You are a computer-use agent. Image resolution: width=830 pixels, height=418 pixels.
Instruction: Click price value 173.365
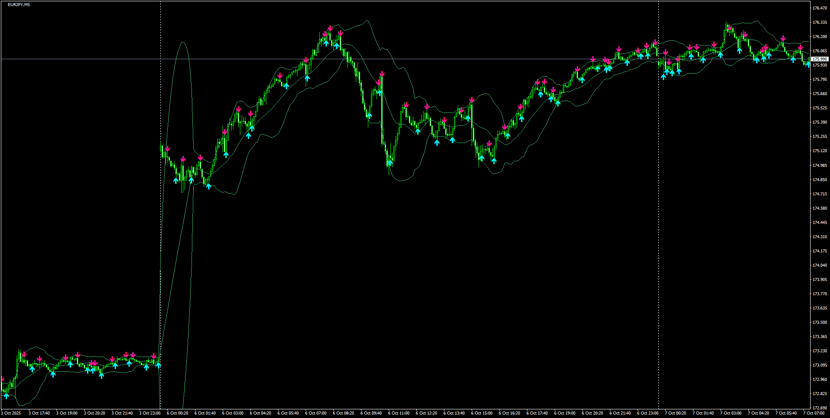pos(820,337)
